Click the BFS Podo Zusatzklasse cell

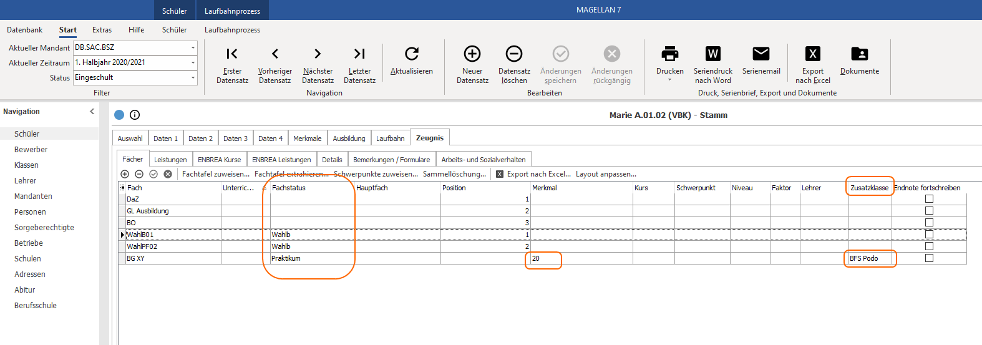(870, 258)
